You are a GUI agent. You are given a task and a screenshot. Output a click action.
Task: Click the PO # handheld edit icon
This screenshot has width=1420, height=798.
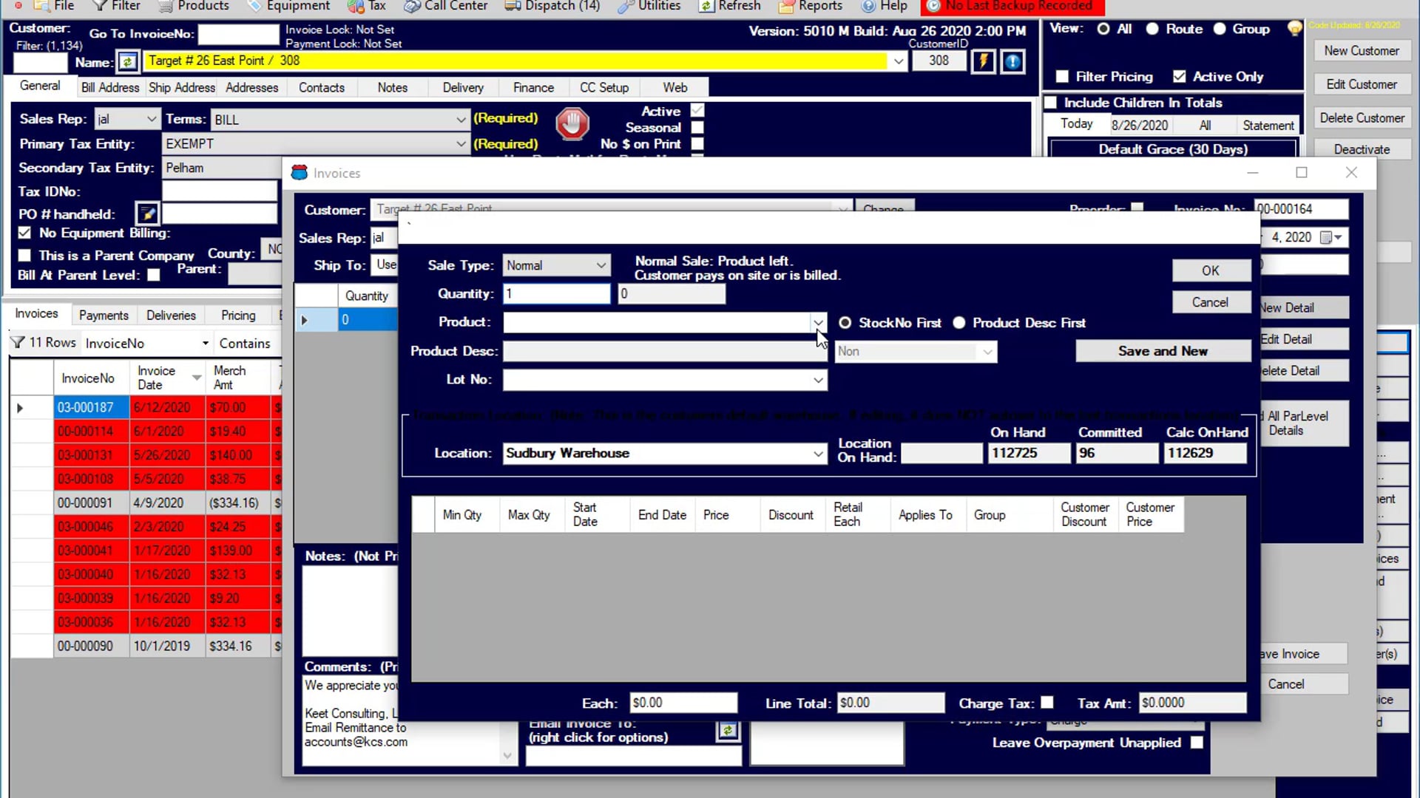(x=147, y=214)
